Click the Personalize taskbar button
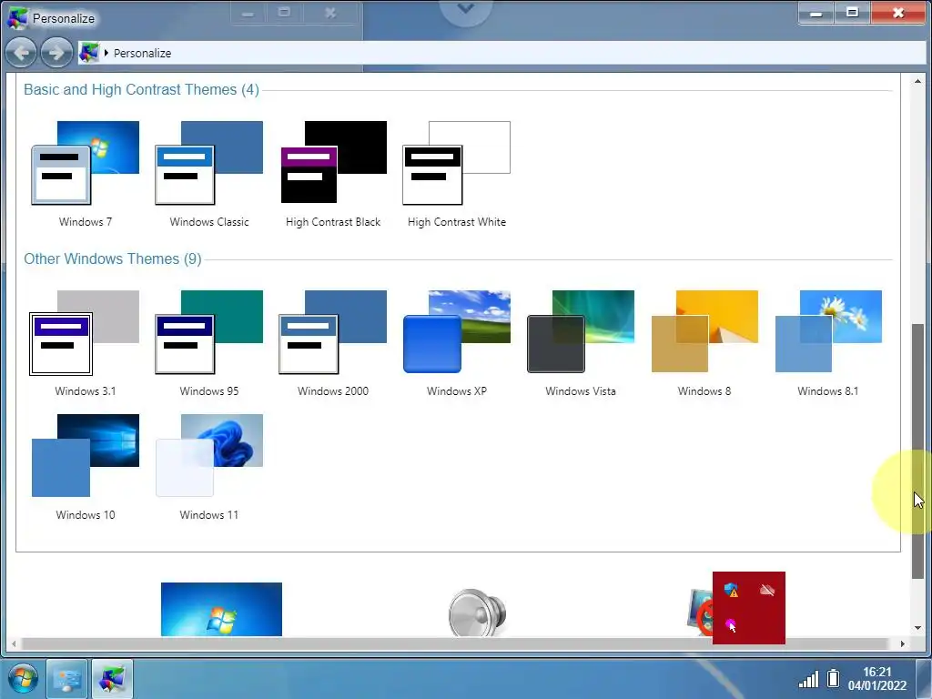 (x=112, y=678)
